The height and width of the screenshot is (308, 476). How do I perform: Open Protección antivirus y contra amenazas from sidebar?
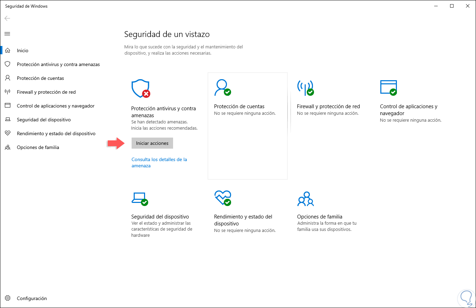pos(58,64)
